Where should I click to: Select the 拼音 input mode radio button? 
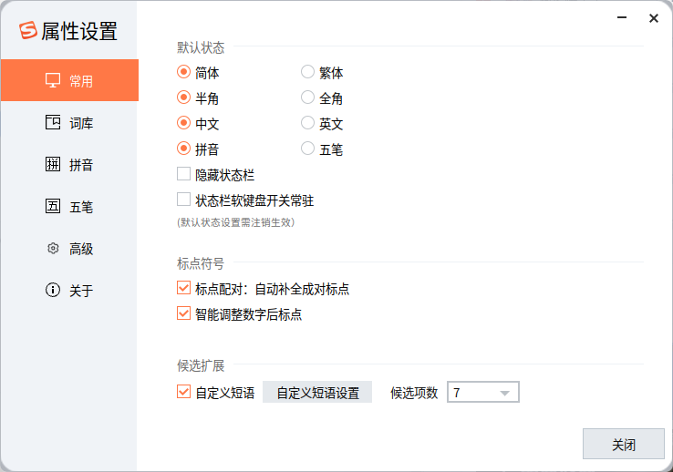183,149
